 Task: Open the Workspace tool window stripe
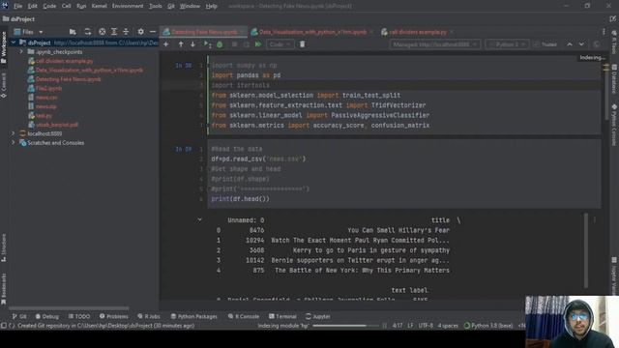tap(4, 46)
